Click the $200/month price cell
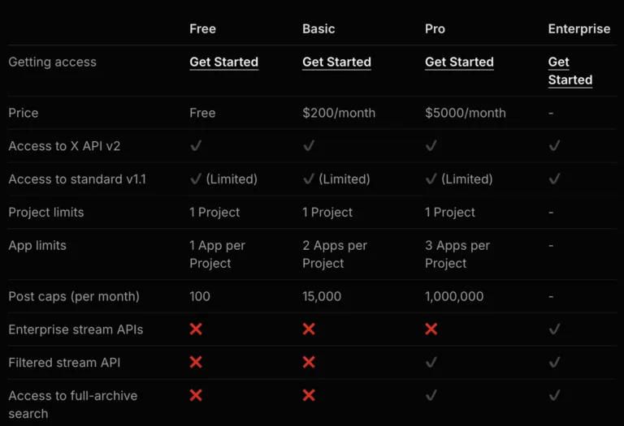The height and width of the screenshot is (426, 624). pyautogui.click(x=339, y=113)
